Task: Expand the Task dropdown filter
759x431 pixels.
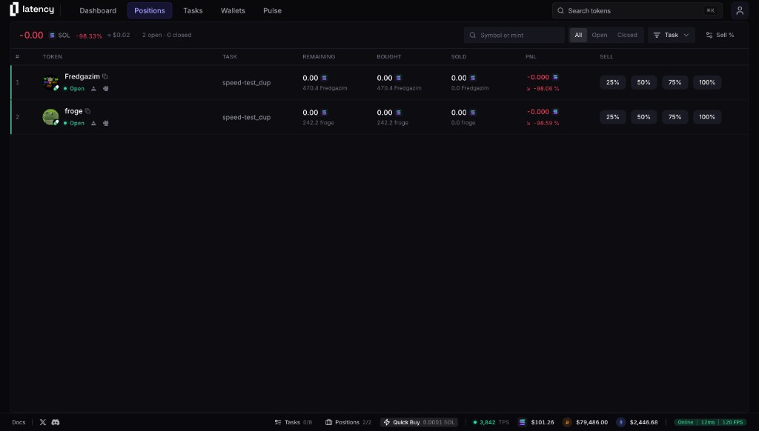Action: pos(672,35)
